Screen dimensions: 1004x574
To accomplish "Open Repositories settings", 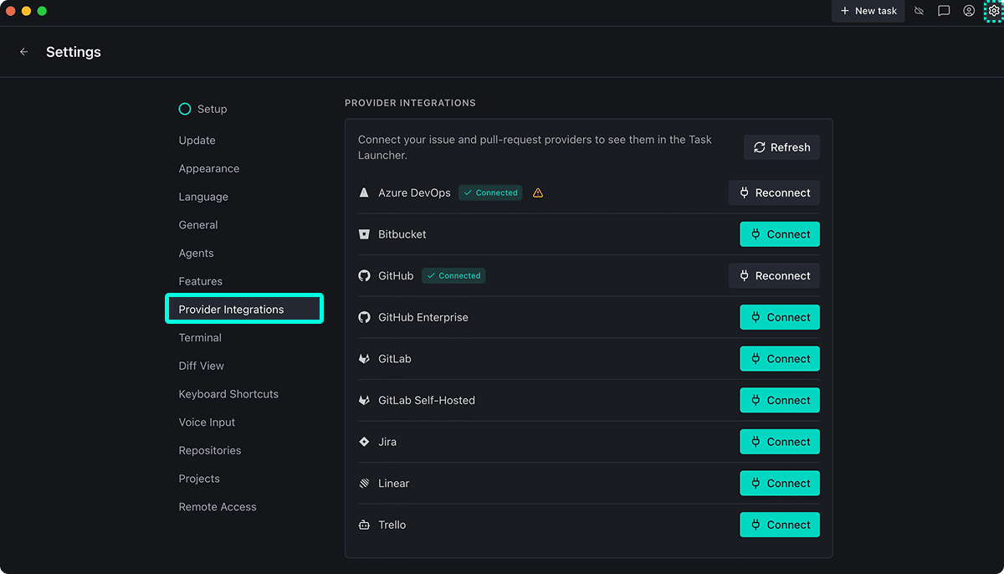I will coord(210,450).
